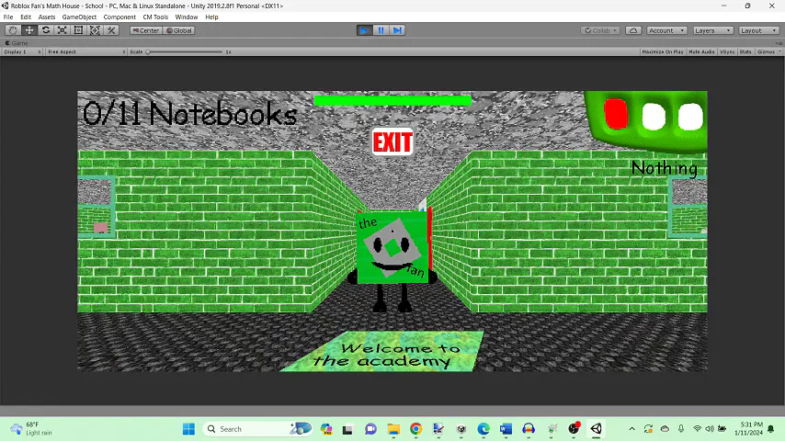This screenshot has width=785, height=441.
Task: Click the red EXIT sign in game
Action: click(392, 141)
